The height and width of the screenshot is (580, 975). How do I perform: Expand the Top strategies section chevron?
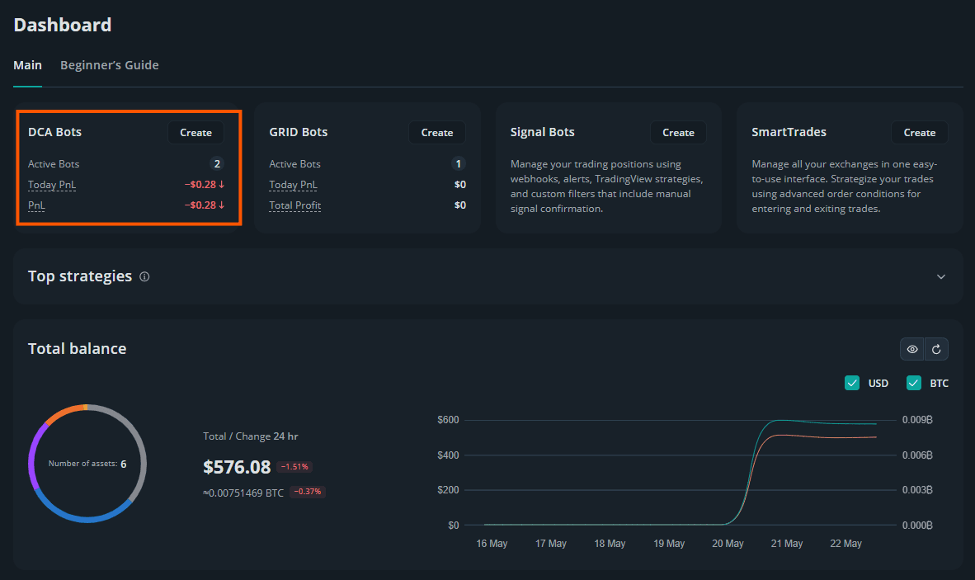941,276
